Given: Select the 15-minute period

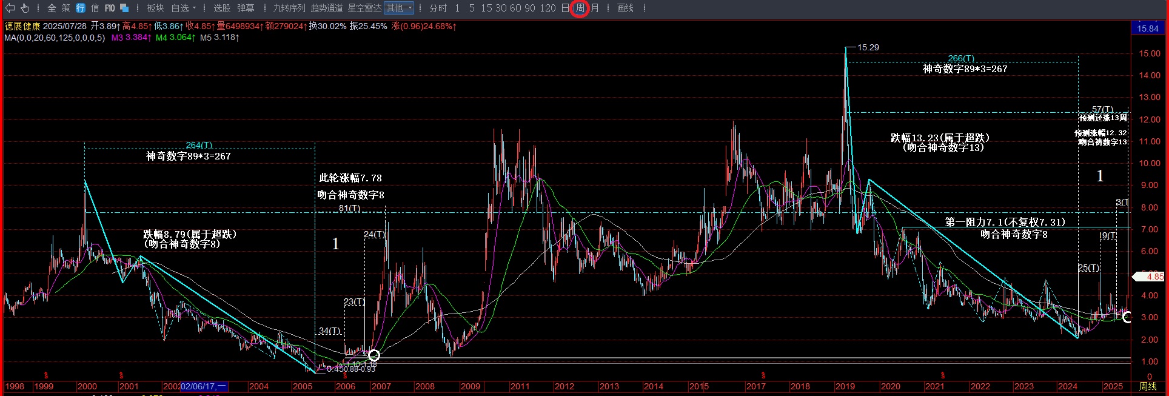Looking at the screenshot, I should pos(486,8).
